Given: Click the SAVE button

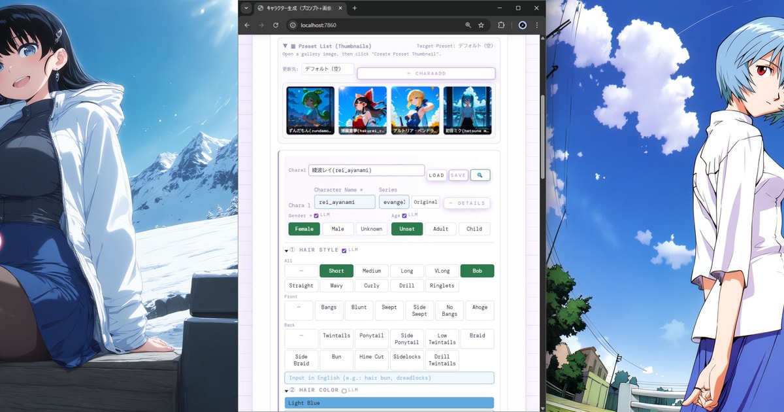Looking at the screenshot, I should (458, 175).
